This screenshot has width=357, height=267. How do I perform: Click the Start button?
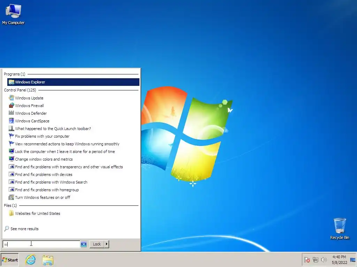9,260
